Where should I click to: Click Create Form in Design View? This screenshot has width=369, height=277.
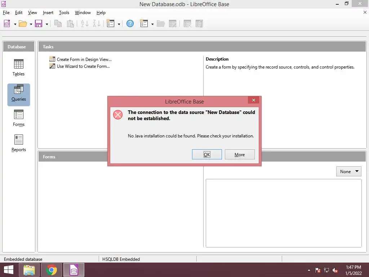coord(80,60)
